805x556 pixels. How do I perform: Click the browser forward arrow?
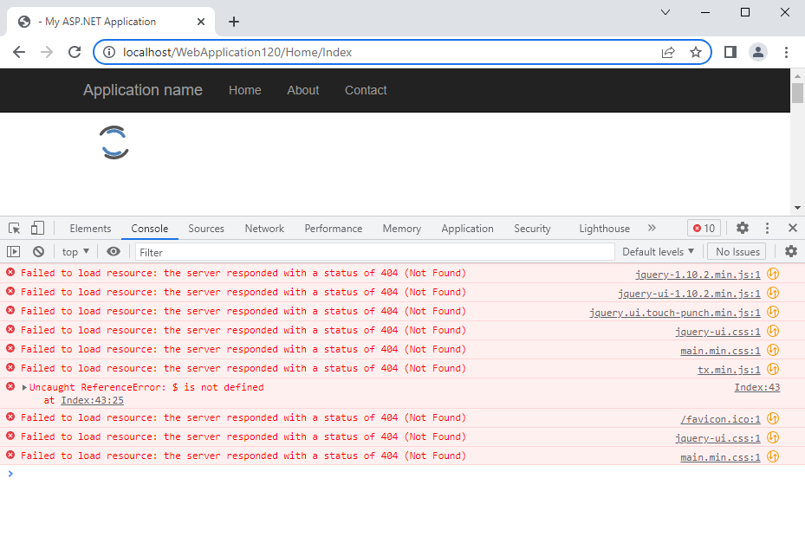[47, 52]
